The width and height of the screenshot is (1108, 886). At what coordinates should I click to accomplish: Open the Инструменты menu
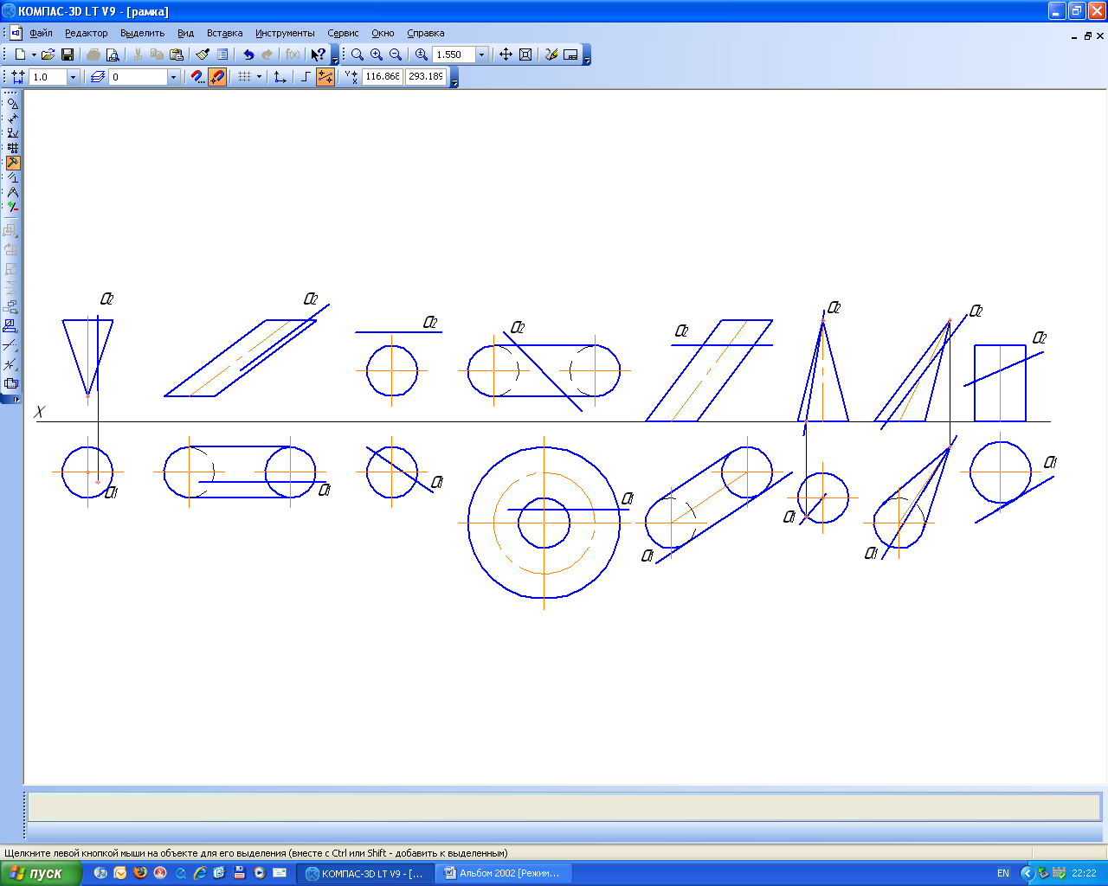pyautogui.click(x=285, y=33)
